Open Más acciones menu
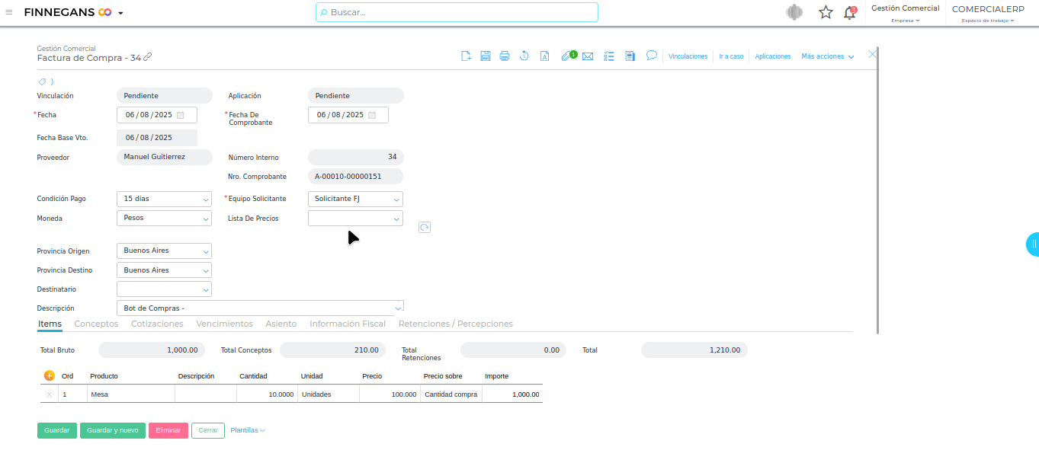 coord(827,56)
